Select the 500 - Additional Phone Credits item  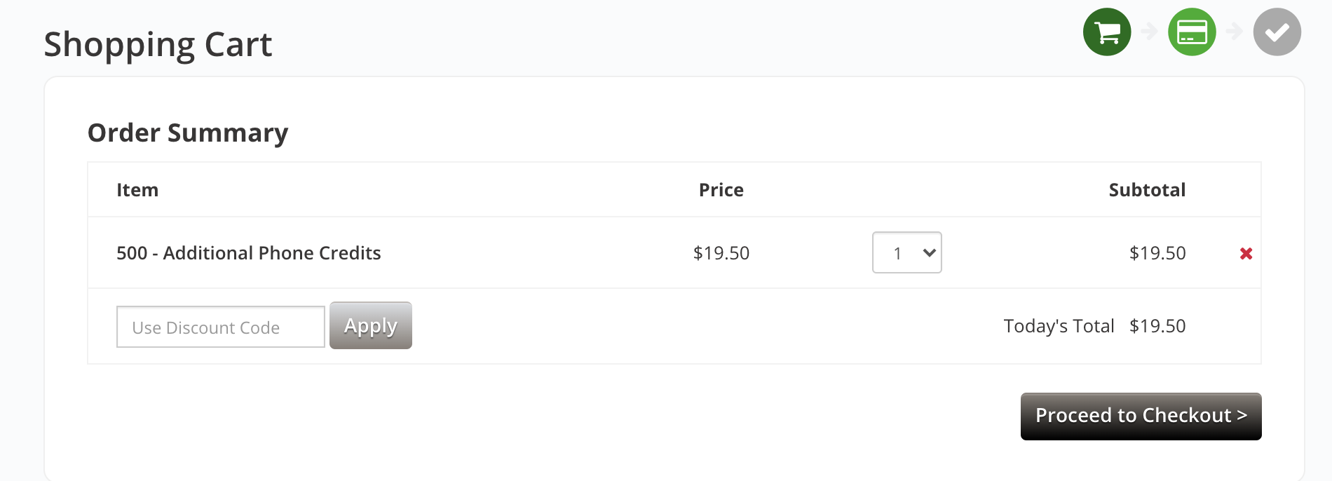point(249,253)
